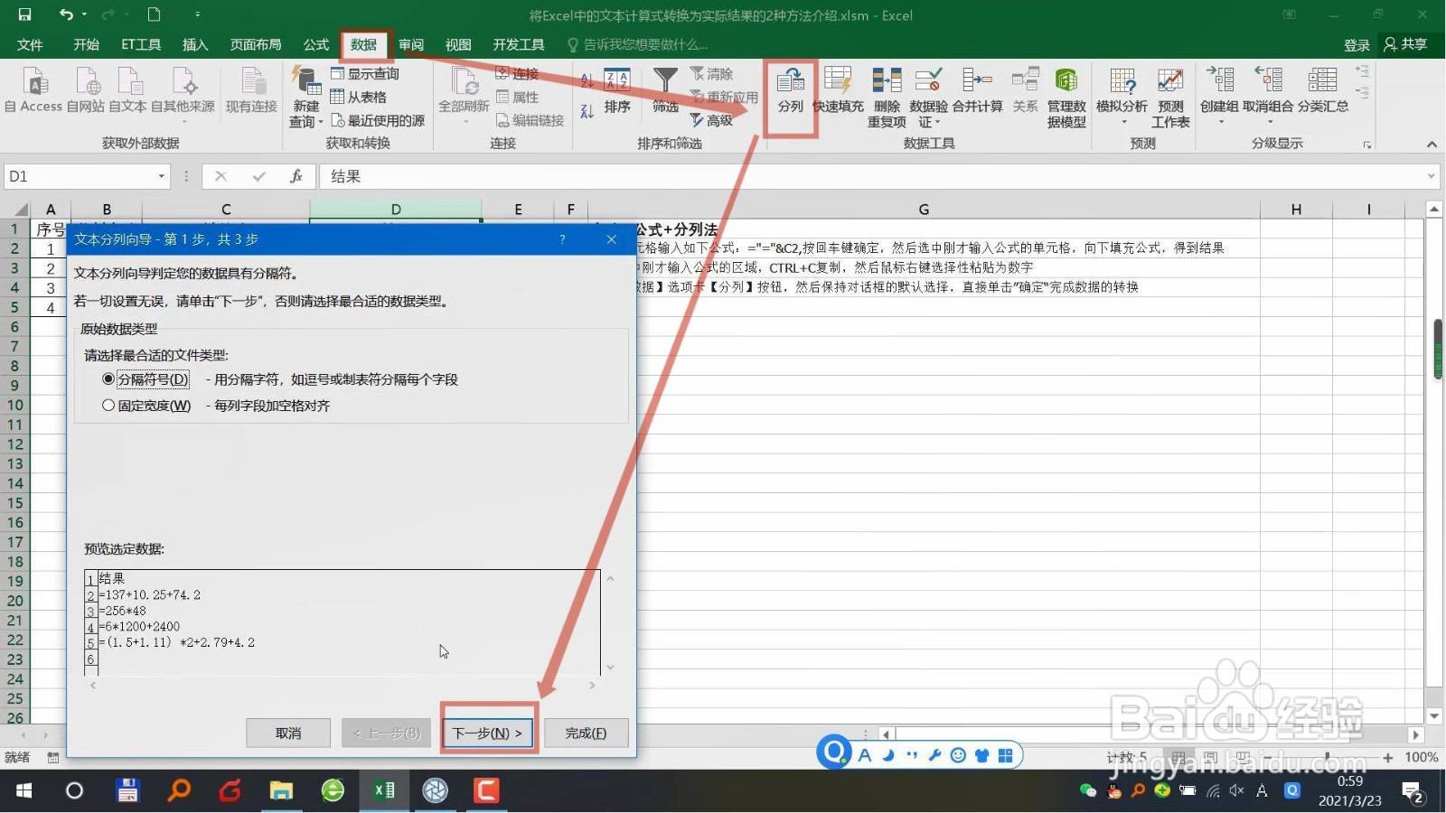Select the 预测工作表 (Forecast Sheet) icon
The image size is (1446, 813).
(x=1170, y=95)
